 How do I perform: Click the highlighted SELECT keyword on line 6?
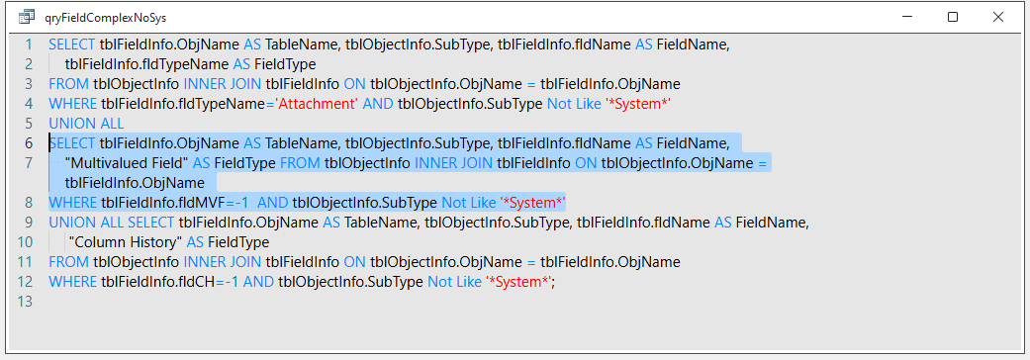click(x=72, y=143)
